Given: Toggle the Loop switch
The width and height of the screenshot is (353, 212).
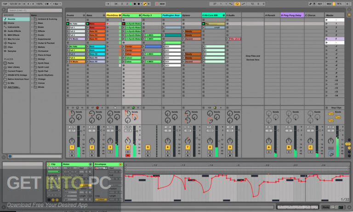Looking at the screenshot, I should 237,4.
